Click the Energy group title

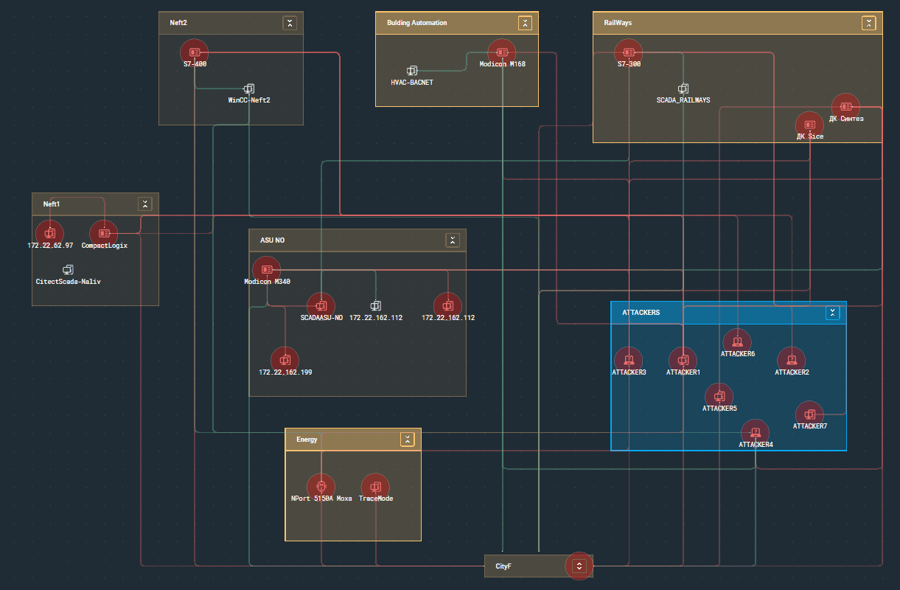tap(307, 440)
